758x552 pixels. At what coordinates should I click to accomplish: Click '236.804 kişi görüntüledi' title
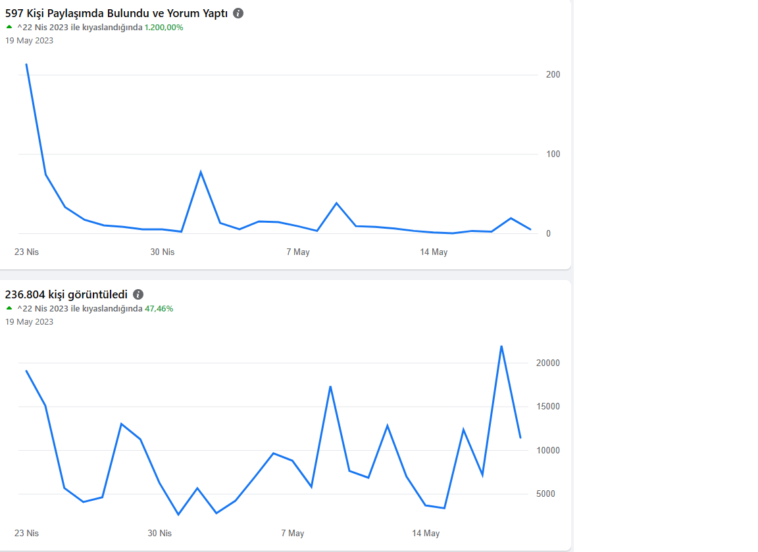66,294
